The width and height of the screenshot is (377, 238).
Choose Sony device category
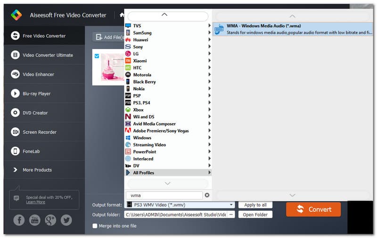[168, 47]
